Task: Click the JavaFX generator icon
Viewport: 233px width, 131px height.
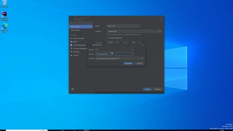Action: 71,42
